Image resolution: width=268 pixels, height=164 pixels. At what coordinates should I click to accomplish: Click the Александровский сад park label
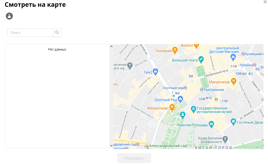click(168, 146)
